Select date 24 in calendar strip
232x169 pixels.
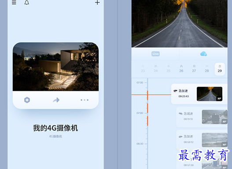[x=155, y=69]
